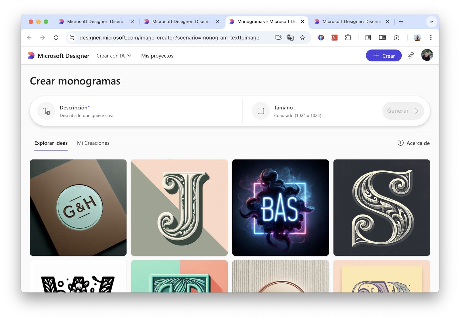Switch to the first Microsoft Designer browser tab
This screenshot has width=460, height=320.
(96, 22)
